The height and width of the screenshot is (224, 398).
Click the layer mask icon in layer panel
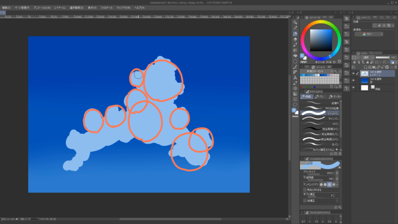[x=387, y=67]
